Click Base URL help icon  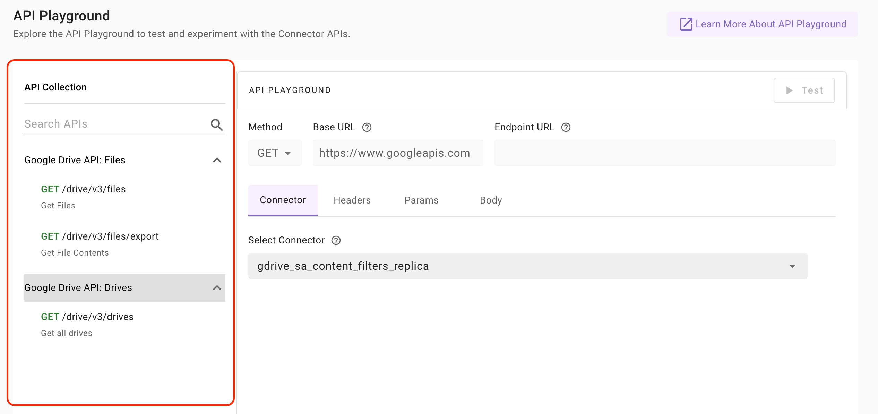pyautogui.click(x=367, y=127)
